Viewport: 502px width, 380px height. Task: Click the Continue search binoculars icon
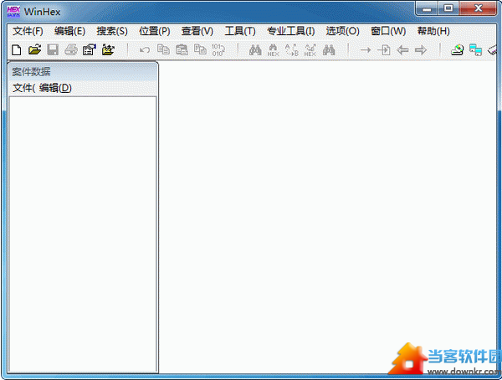pyautogui.click(x=329, y=50)
